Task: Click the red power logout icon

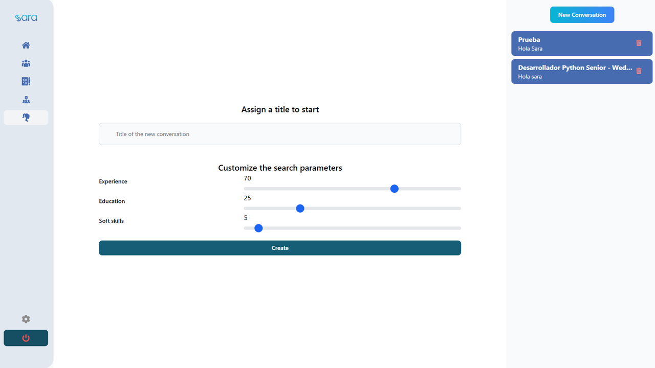Action: (x=26, y=338)
